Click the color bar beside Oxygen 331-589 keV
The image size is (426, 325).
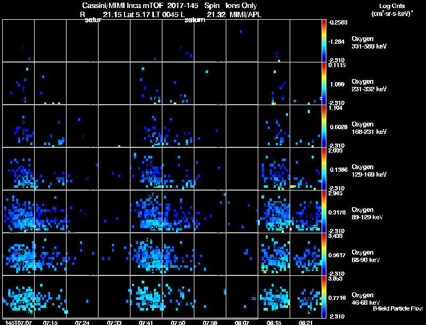click(x=324, y=41)
